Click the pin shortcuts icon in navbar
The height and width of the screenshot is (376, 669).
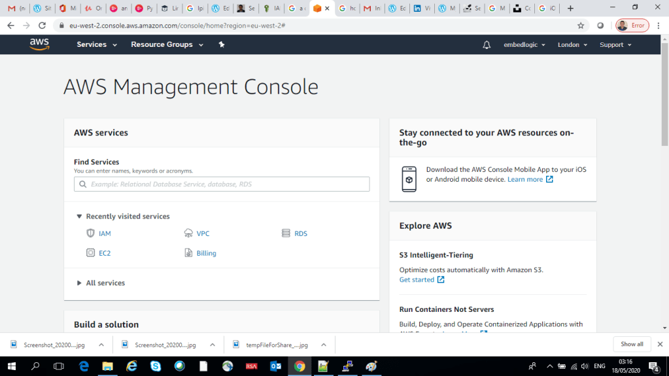pos(222,44)
